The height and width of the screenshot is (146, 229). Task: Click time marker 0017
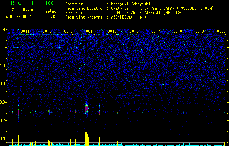[x=156, y=31]
